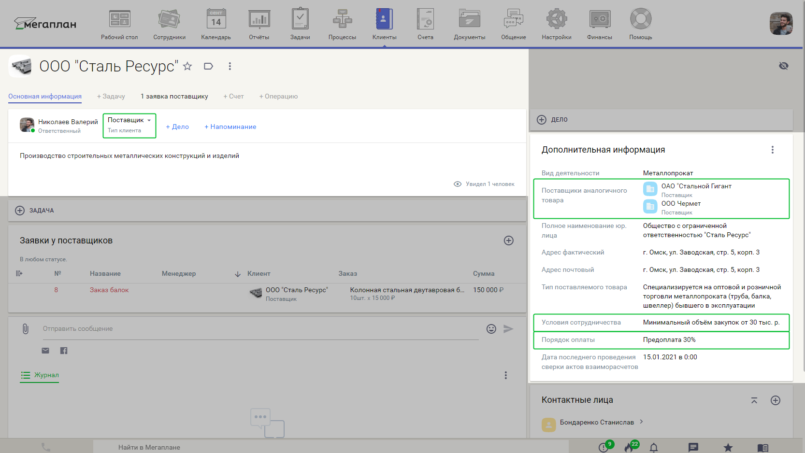Click request number 8

pyautogui.click(x=56, y=290)
